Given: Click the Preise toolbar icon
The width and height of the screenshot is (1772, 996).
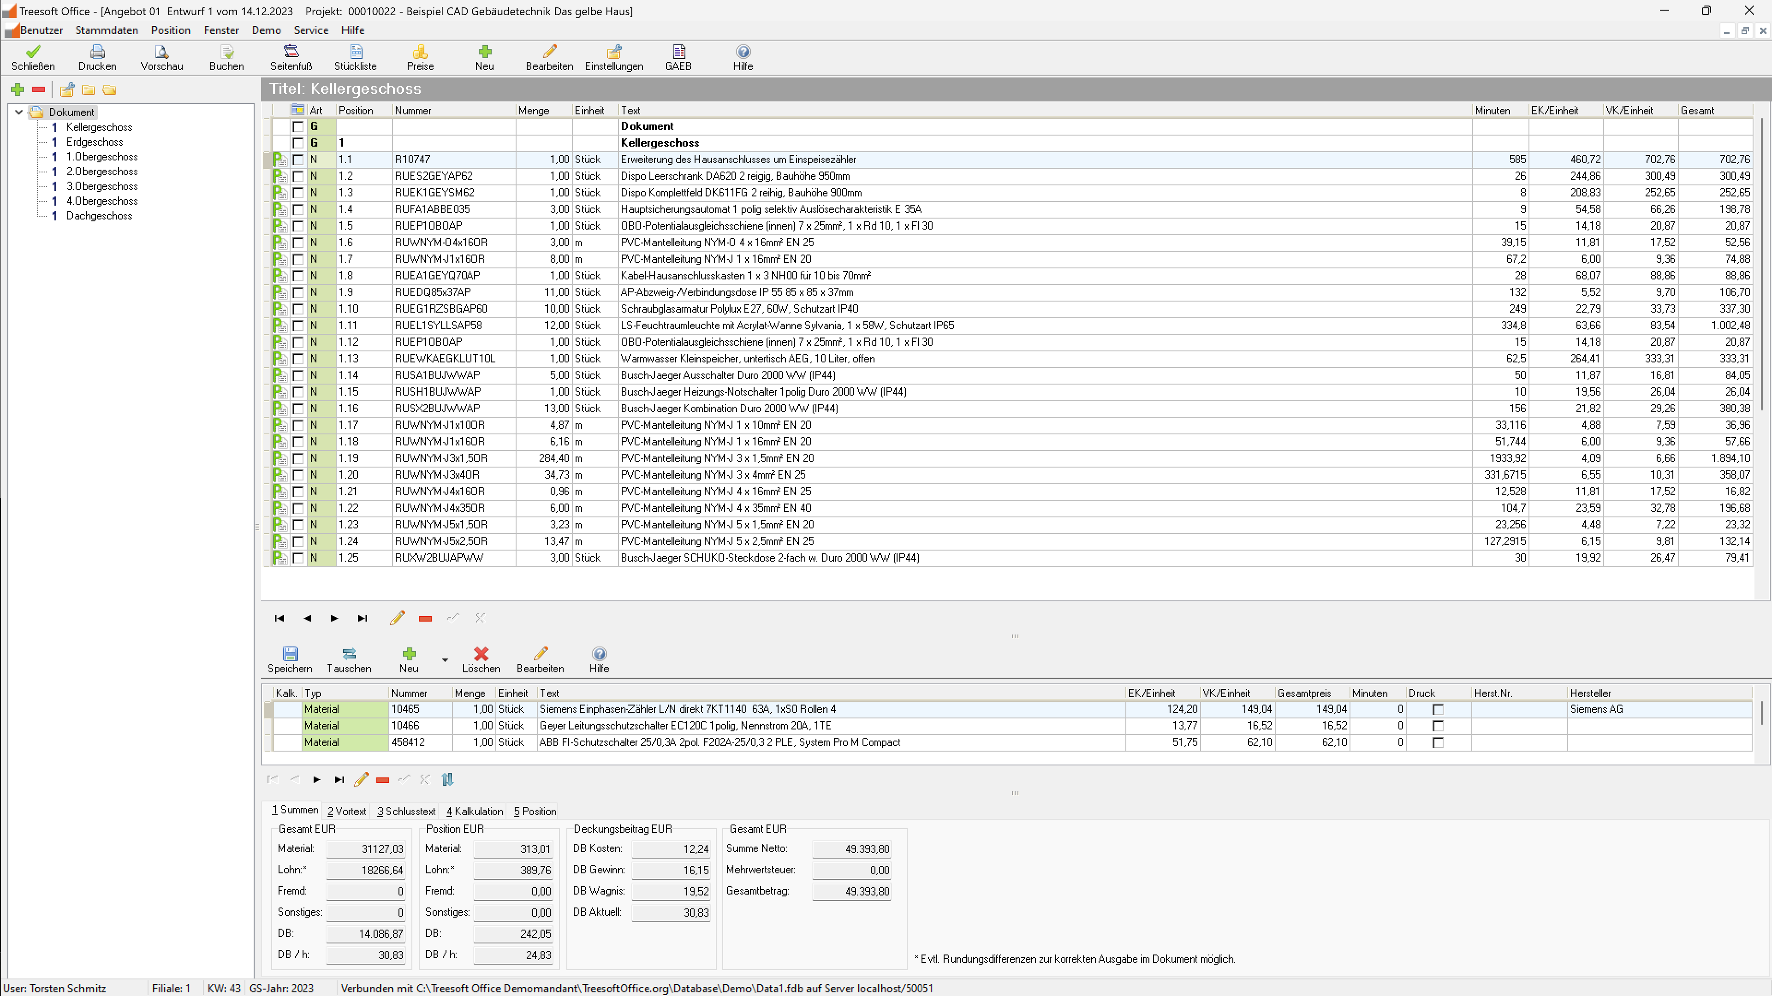Looking at the screenshot, I should [420, 52].
